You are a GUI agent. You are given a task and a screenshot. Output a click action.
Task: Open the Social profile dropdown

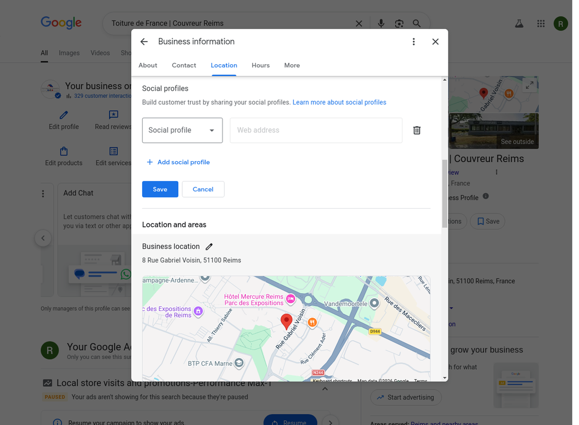pyautogui.click(x=182, y=130)
